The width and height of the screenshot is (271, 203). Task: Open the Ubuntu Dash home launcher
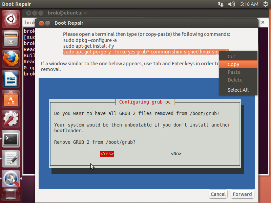(x=11, y=19)
